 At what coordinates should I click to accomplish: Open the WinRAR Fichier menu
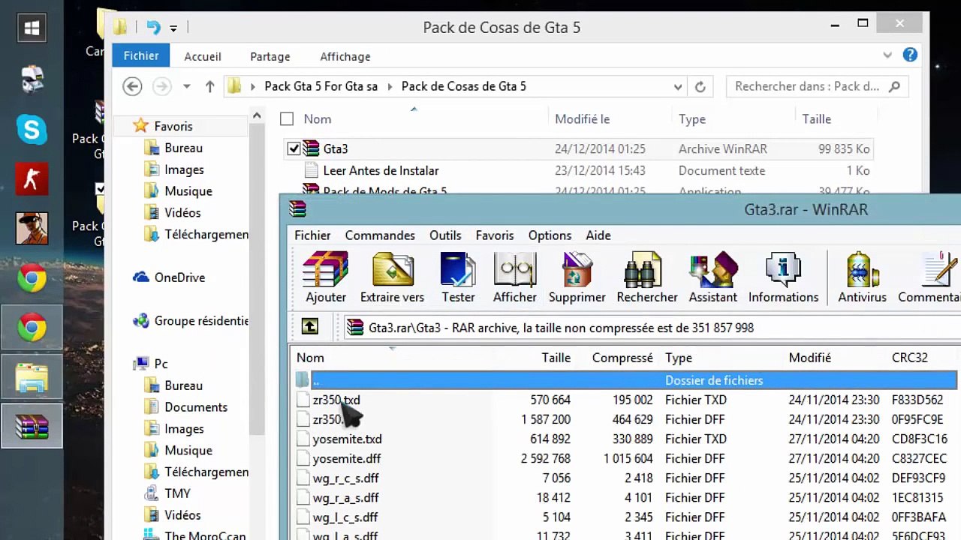tap(312, 235)
